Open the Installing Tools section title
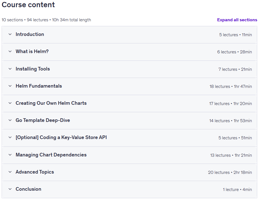Screen dimensions: 258x199 pos(33,69)
